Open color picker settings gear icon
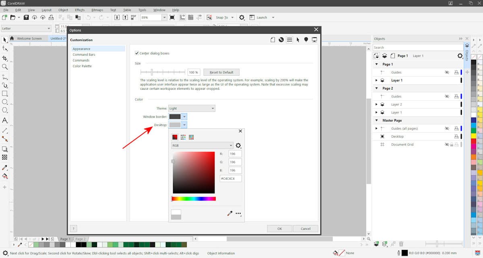The width and height of the screenshot is (483, 258). pos(238,146)
